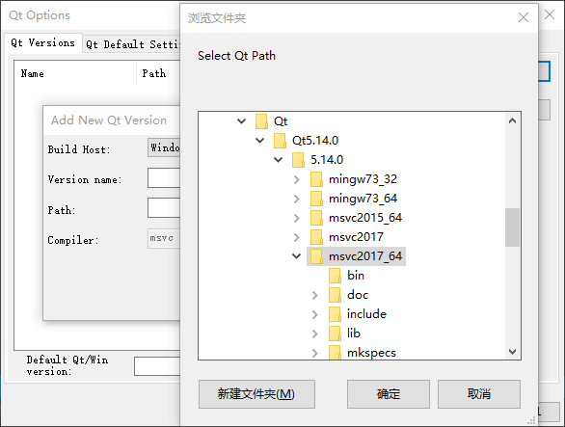Select the mingw73_32 folder name
This screenshot has height=427, width=565.
click(x=363, y=179)
